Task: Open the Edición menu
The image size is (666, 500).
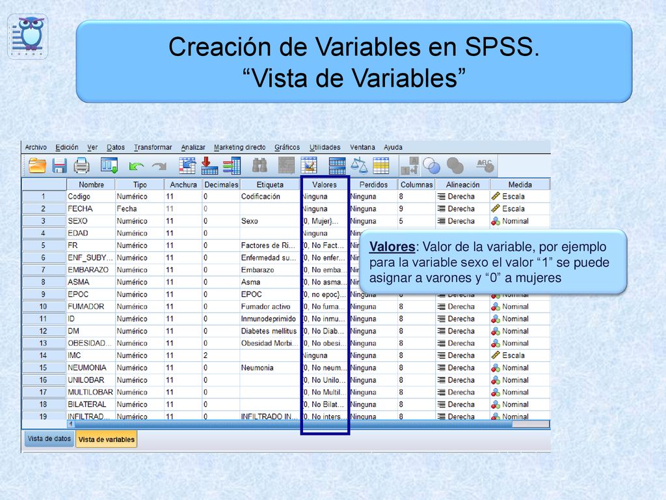Action: pyautogui.click(x=67, y=147)
